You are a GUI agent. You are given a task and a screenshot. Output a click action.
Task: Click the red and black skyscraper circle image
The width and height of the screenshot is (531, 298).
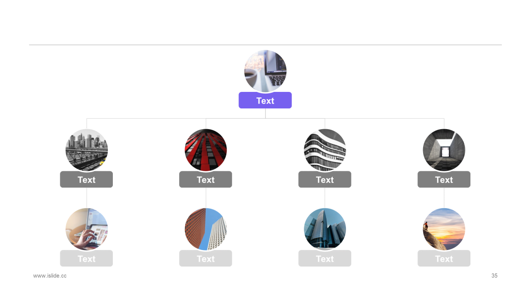[x=206, y=150]
